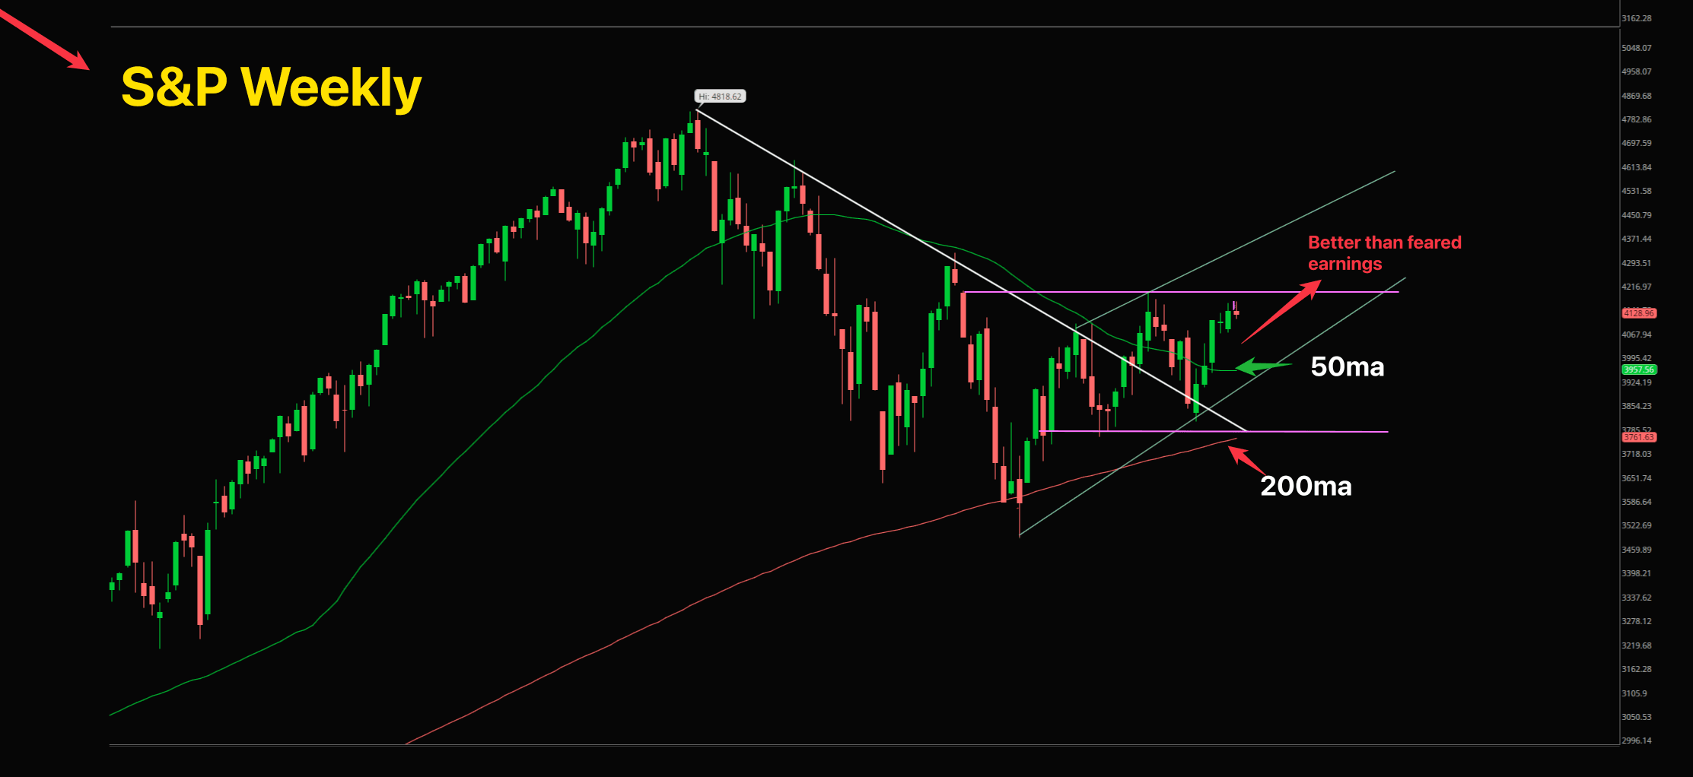The image size is (1693, 777).
Task: Click the Hi: 4818.62 high-price label
Action: 720,97
